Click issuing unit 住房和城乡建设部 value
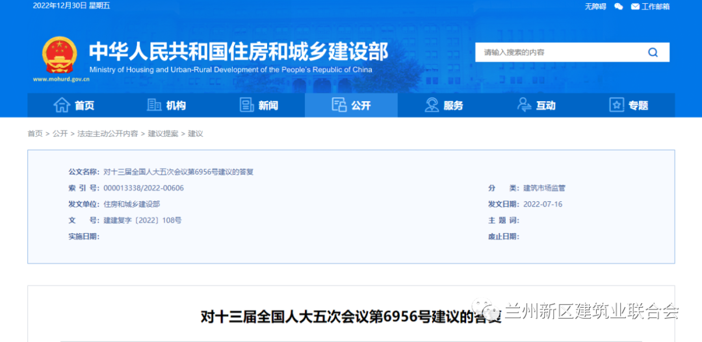 tap(131, 204)
